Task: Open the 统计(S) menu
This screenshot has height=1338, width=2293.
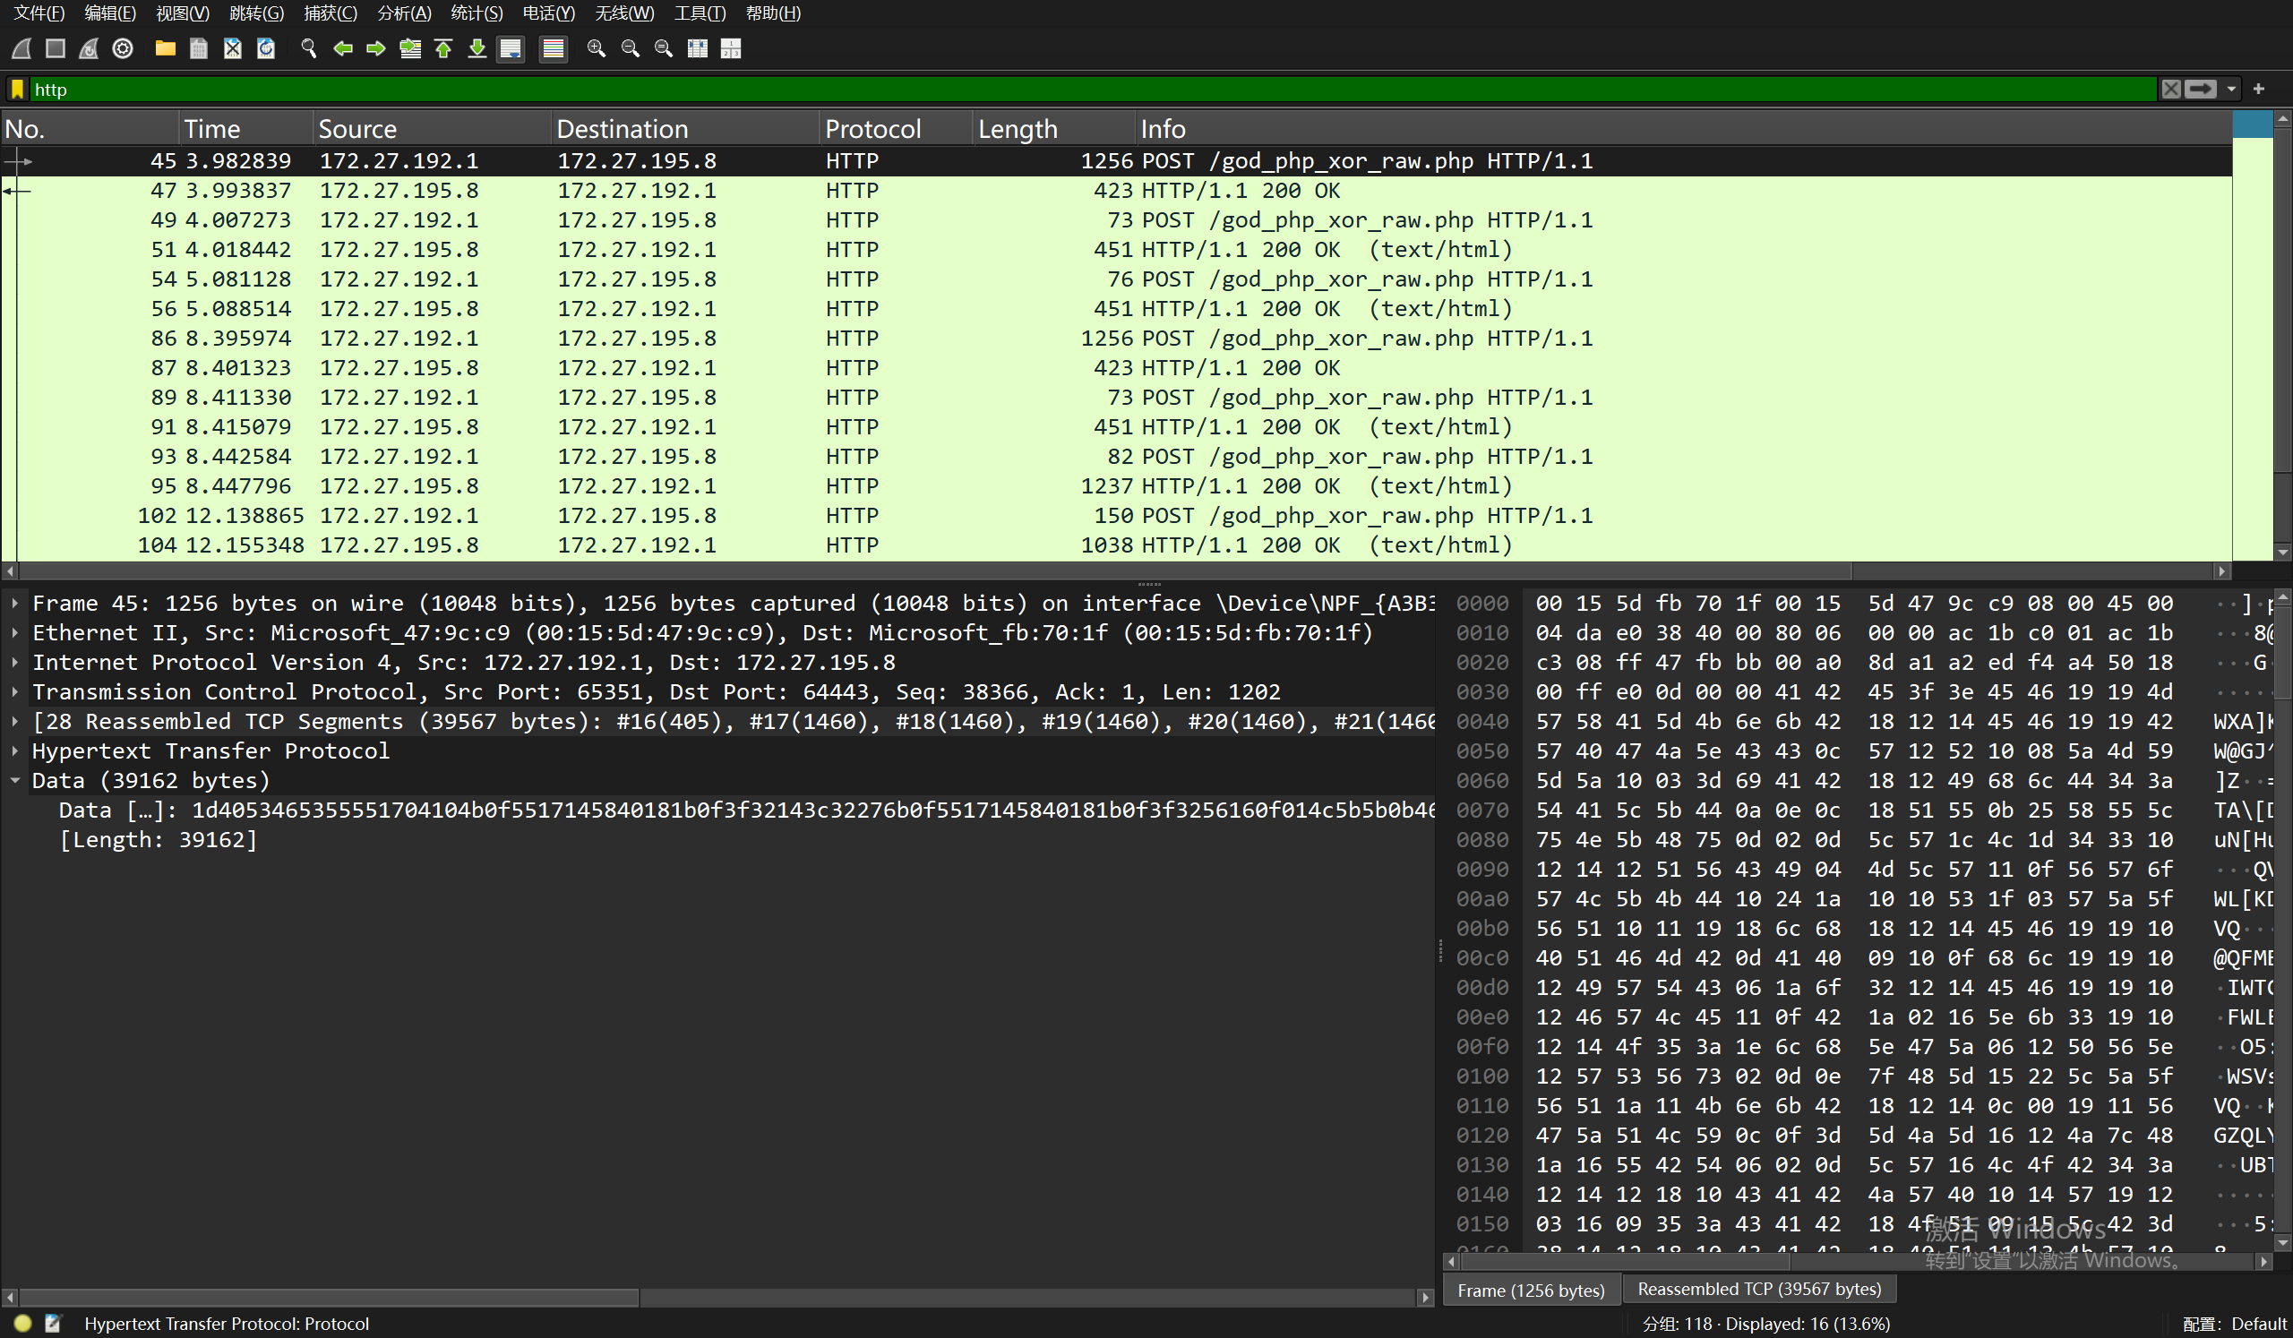Action: [476, 13]
